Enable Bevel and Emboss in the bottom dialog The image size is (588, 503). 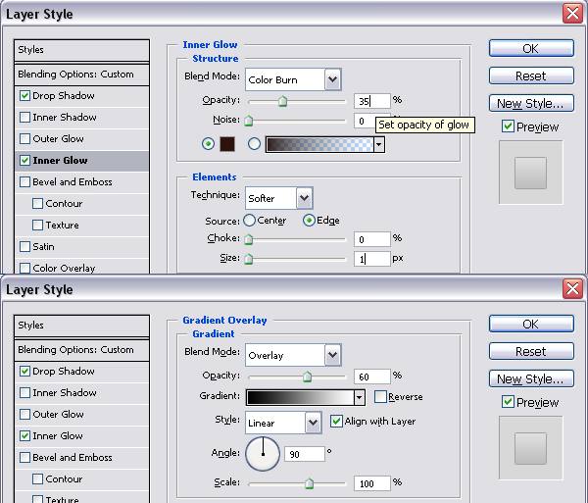coord(24,457)
